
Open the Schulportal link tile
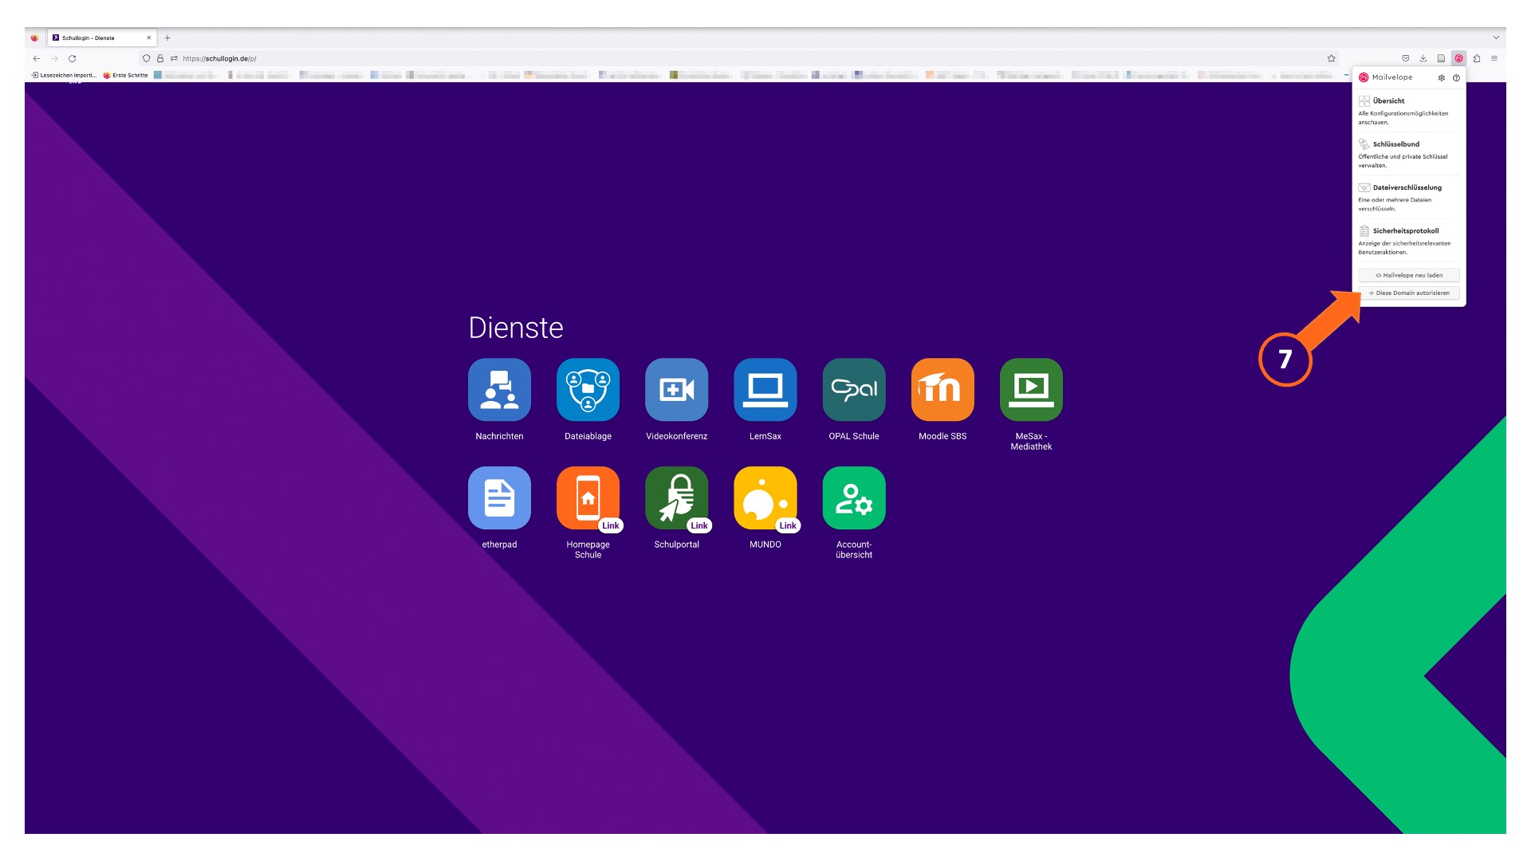[676, 498]
